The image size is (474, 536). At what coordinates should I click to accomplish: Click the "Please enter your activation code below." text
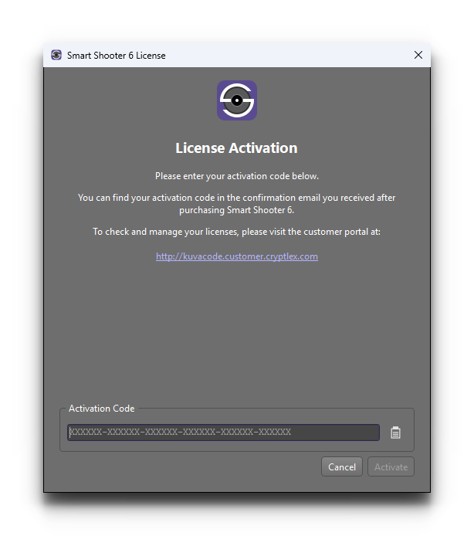pos(237,176)
